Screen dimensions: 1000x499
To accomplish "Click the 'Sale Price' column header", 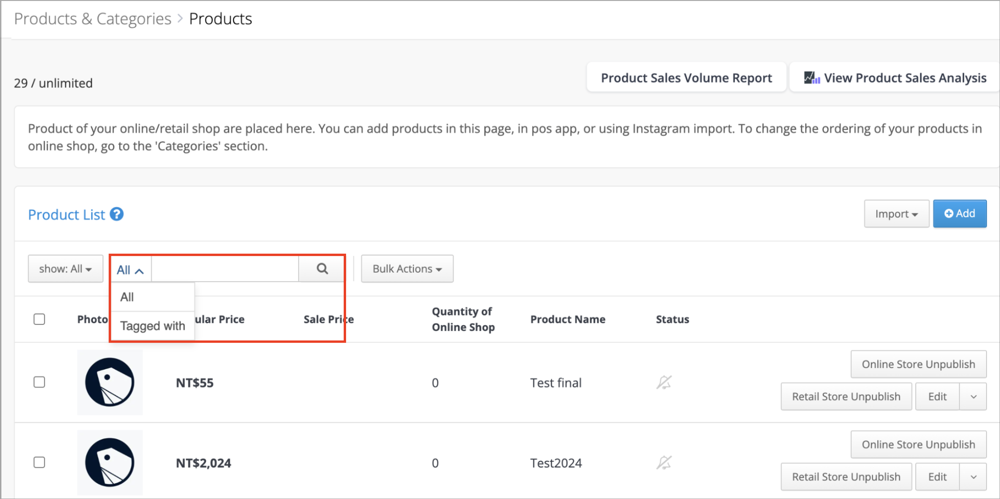I will 329,319.
